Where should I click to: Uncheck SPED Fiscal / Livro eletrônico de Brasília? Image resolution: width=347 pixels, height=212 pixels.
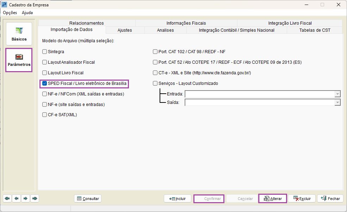45,83
